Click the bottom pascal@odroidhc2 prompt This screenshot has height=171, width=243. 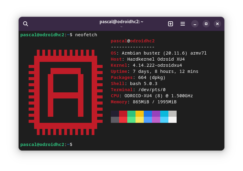point(46,144)
